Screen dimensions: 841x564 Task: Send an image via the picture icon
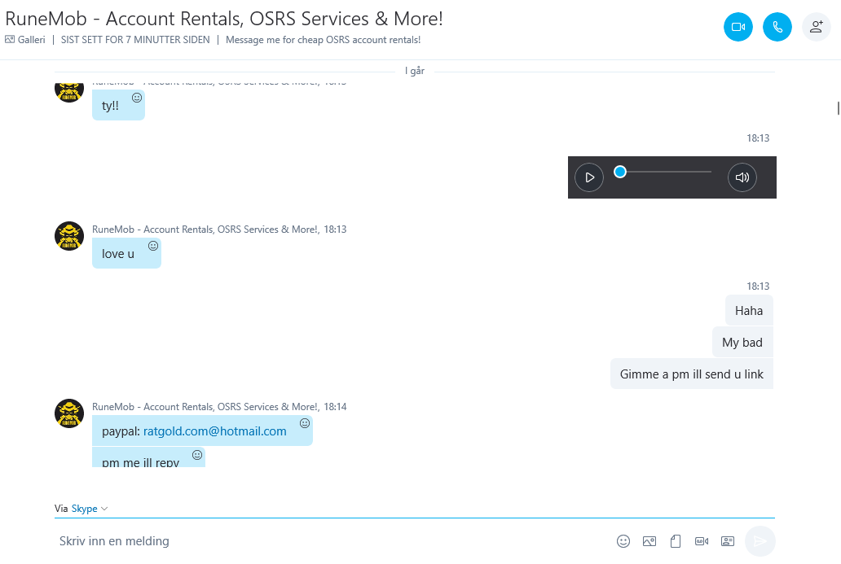point(649,541)
